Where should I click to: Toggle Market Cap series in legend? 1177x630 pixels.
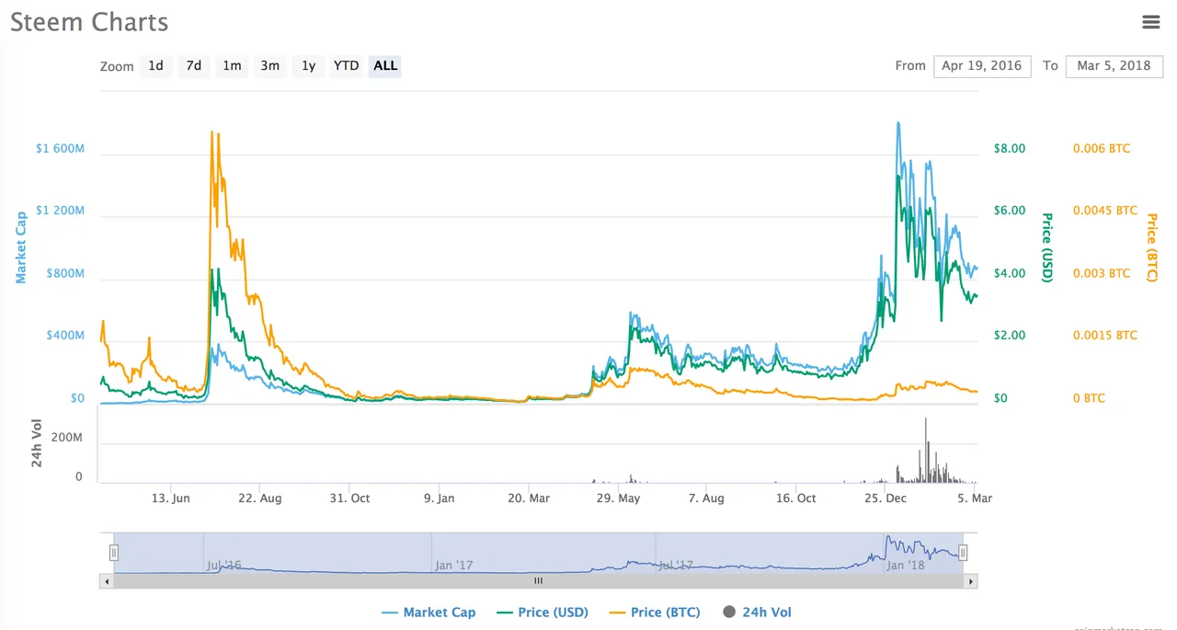(x=429, y=613)
